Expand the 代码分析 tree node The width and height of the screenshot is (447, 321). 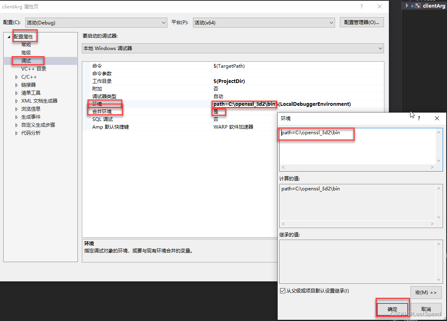pos(16,133)
